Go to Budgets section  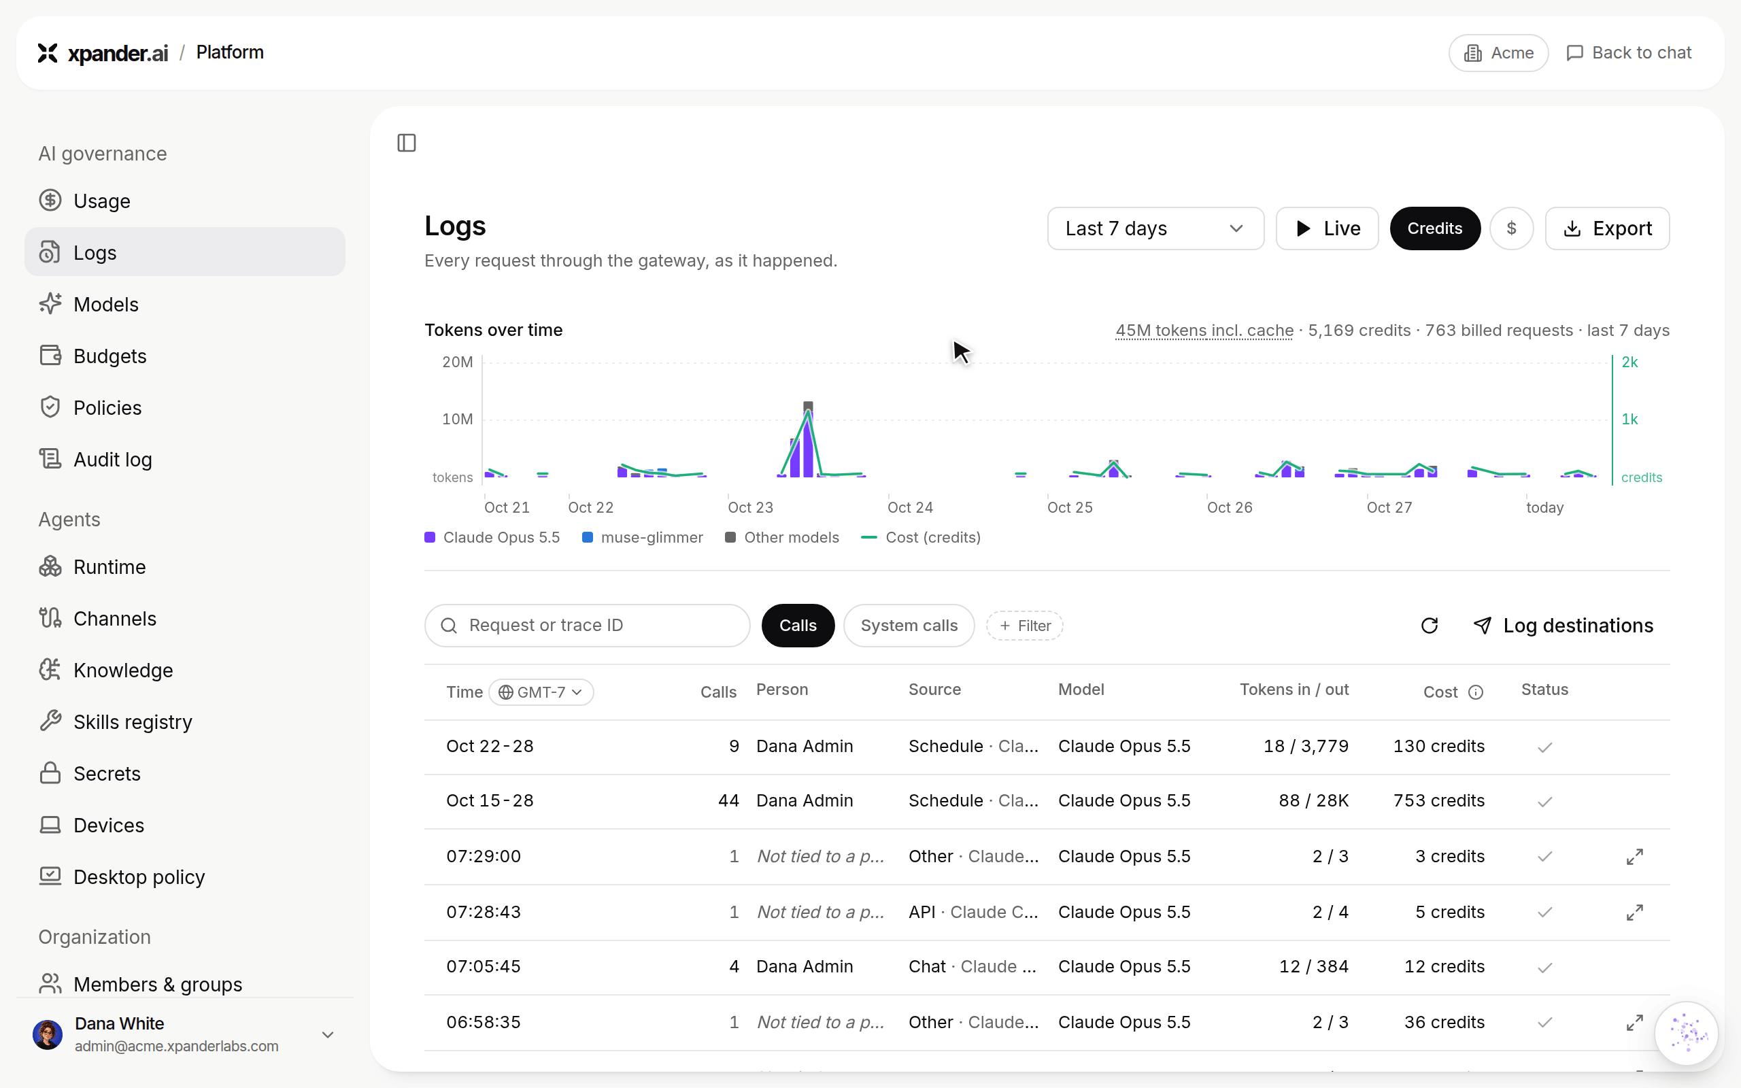[185, 356]
